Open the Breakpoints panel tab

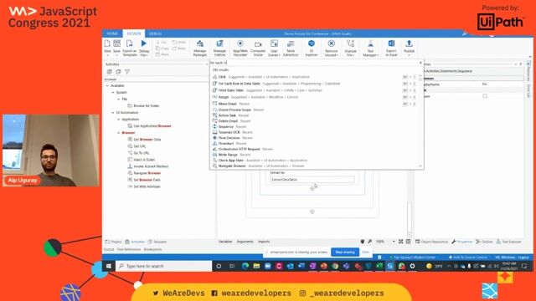(x=152, y=249)
